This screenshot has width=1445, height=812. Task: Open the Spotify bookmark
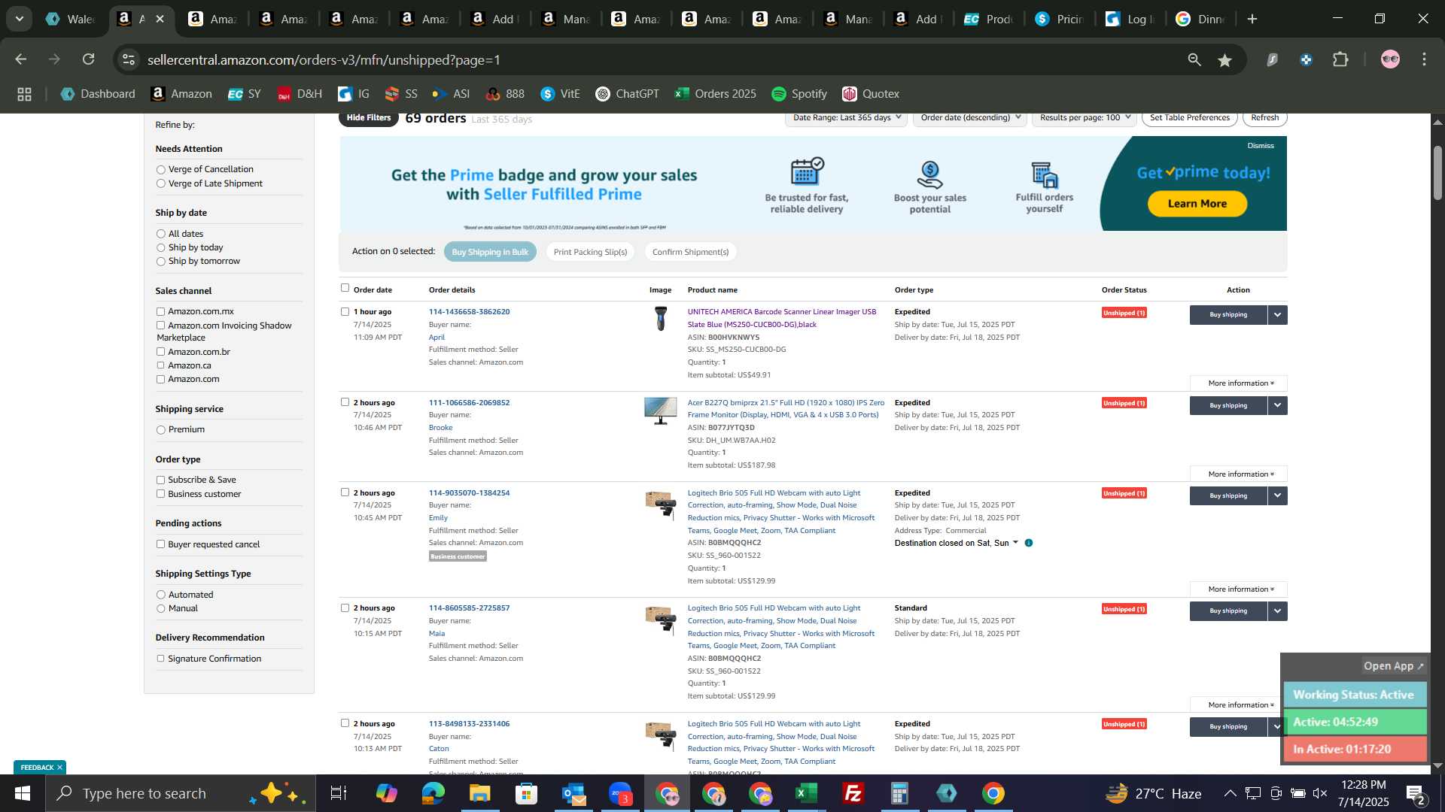[x=799, y=94]
